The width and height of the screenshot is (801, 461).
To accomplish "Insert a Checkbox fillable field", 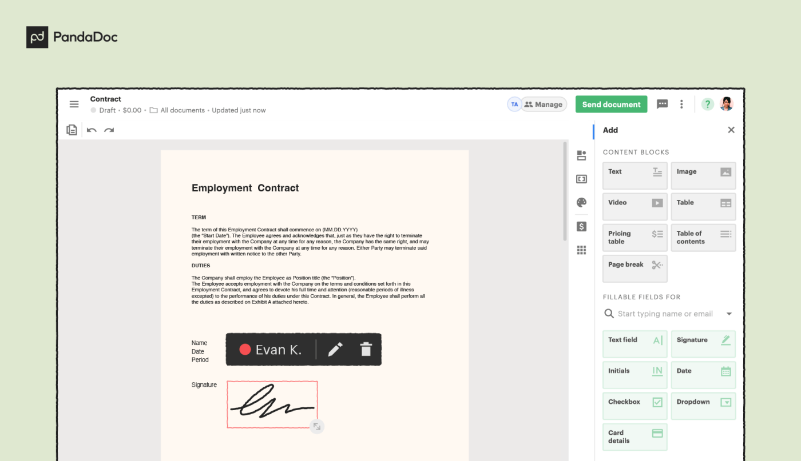I will click(635, 406).
